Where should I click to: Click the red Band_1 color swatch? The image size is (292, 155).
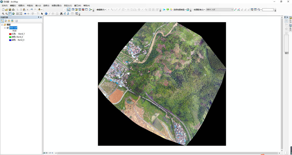coord(10,34)
